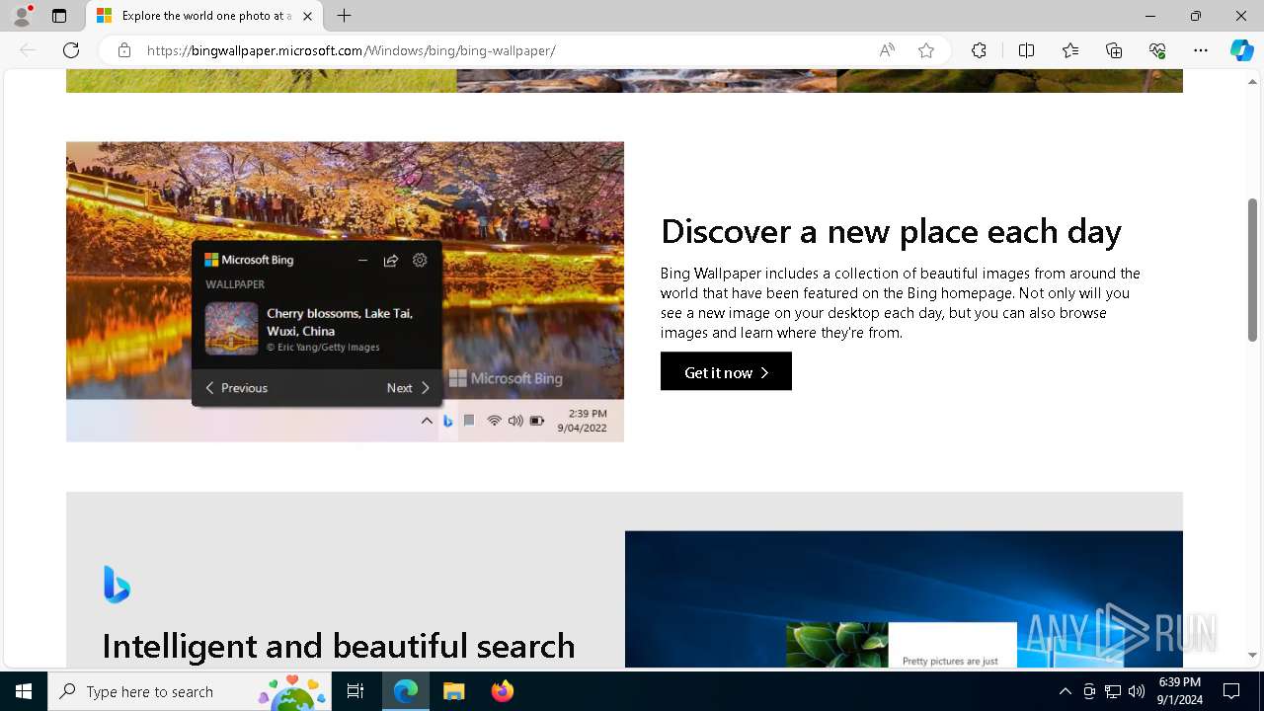Select the Explore the world tab
The width and height of the screenshot is (1264, 711).
(x=204, y=16)
